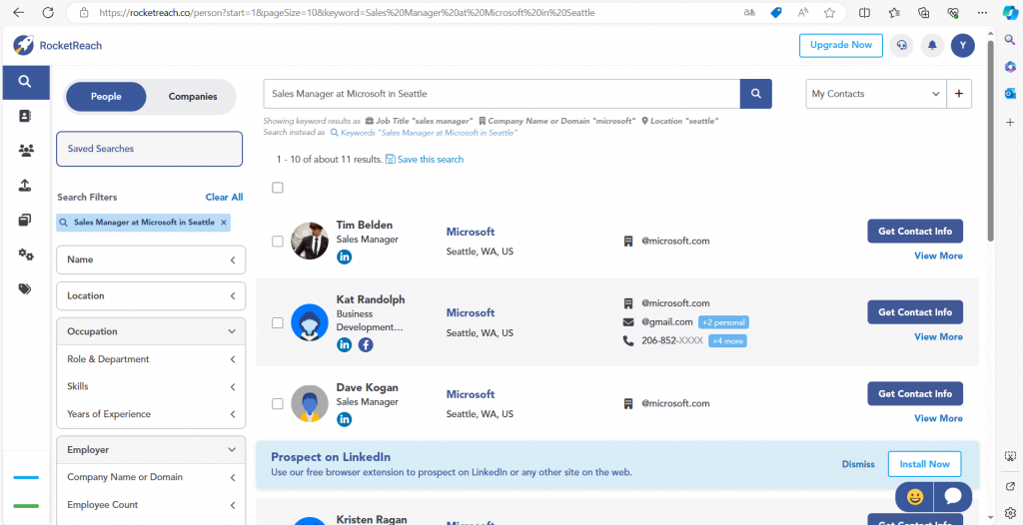Expand the Location filter
This screenshot has height=525, width=1023.
coord(152,296)
